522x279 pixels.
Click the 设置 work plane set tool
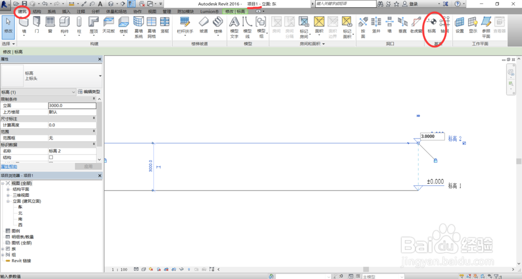(460, 26)
